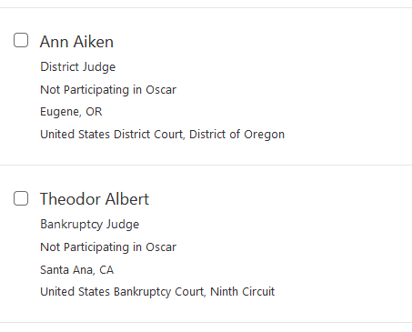Click the District Judge title text
Image resolution: width=412 pixels, height=332 pixels.
point(78,67)
